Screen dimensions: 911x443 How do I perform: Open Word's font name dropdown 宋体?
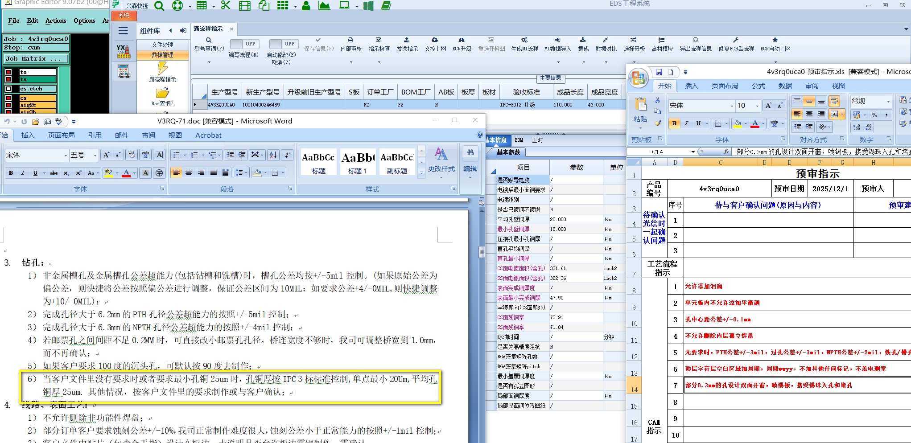tap(66, 155)
